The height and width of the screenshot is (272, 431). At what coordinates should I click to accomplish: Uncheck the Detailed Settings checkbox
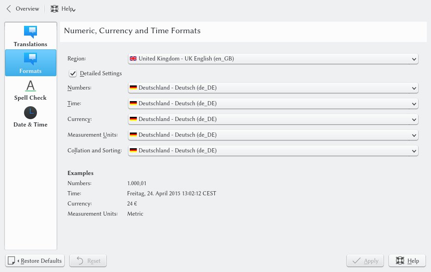[73, 73]
